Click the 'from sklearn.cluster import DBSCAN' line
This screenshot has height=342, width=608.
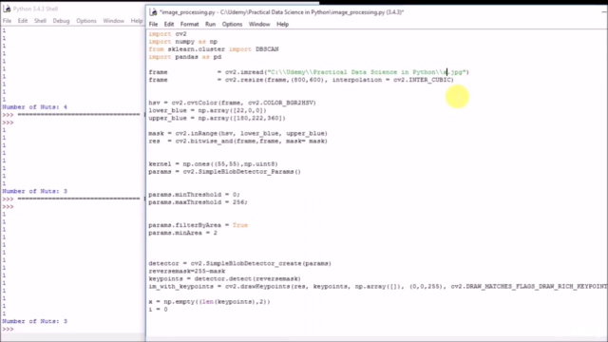pyautogui.click(x=214, y=49)
